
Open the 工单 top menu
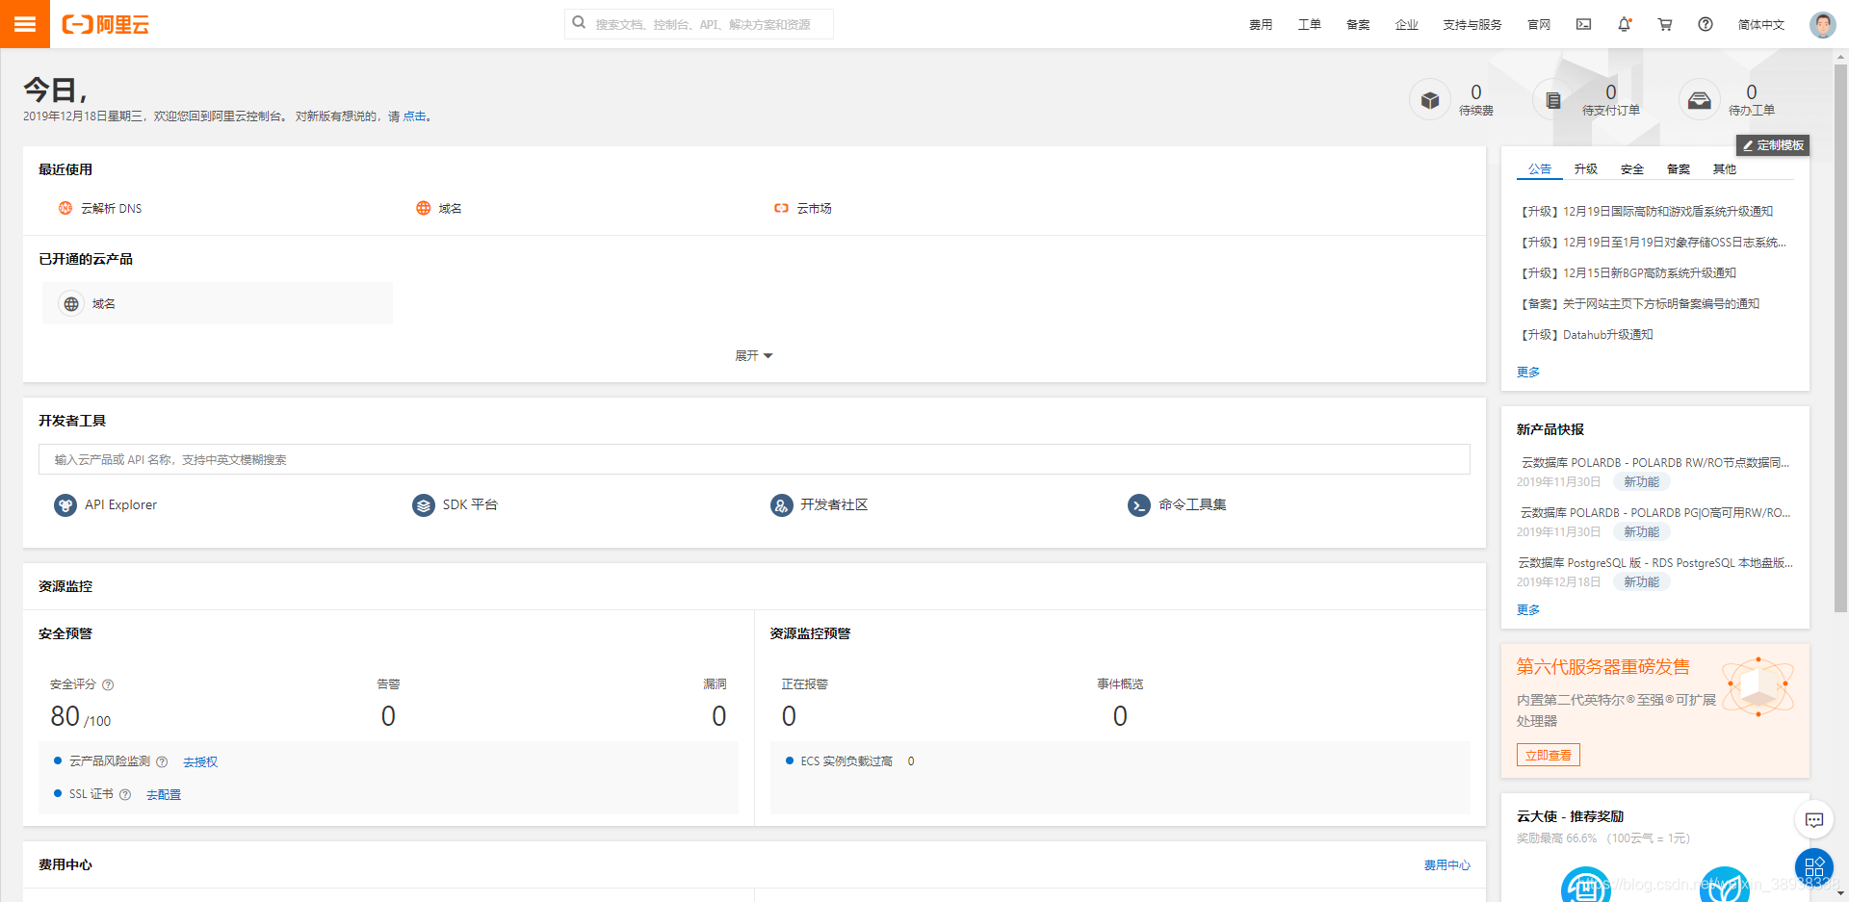pyautogui.click(x=1310, y=24)
